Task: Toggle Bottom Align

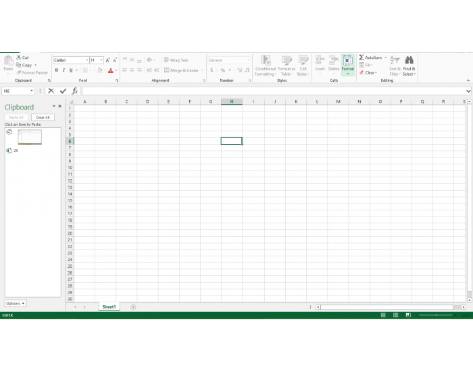Action: point(139,60)
